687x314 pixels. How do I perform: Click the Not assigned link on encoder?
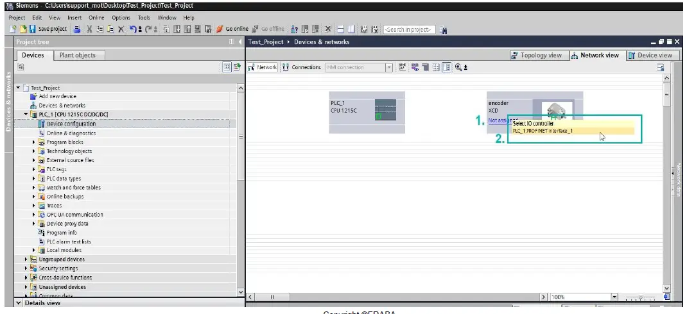click(501, 120)
